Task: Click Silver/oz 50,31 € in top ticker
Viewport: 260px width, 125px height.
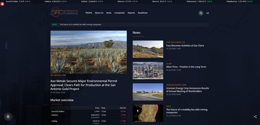Action: 162,1
